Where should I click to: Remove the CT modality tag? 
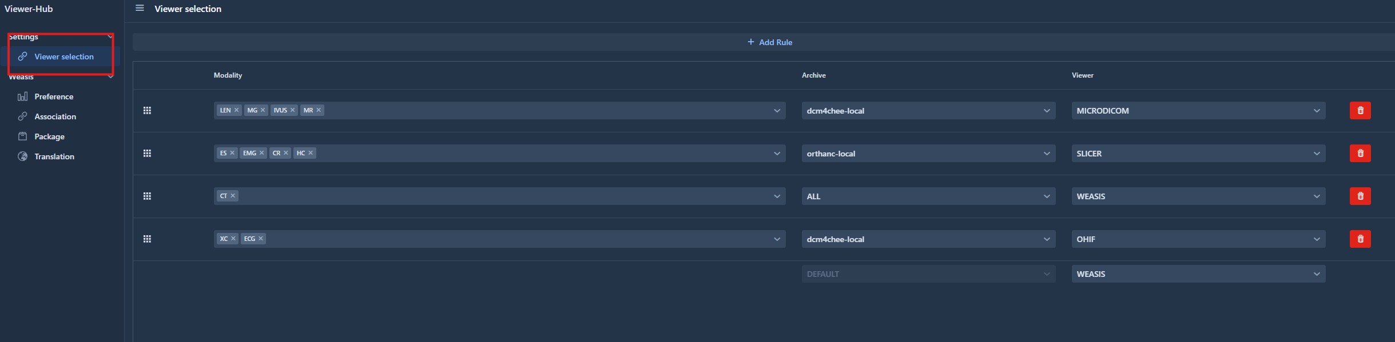click(233, 196)
